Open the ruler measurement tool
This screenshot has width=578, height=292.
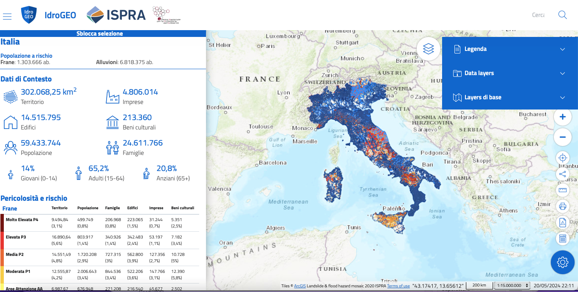pos(563,190)
